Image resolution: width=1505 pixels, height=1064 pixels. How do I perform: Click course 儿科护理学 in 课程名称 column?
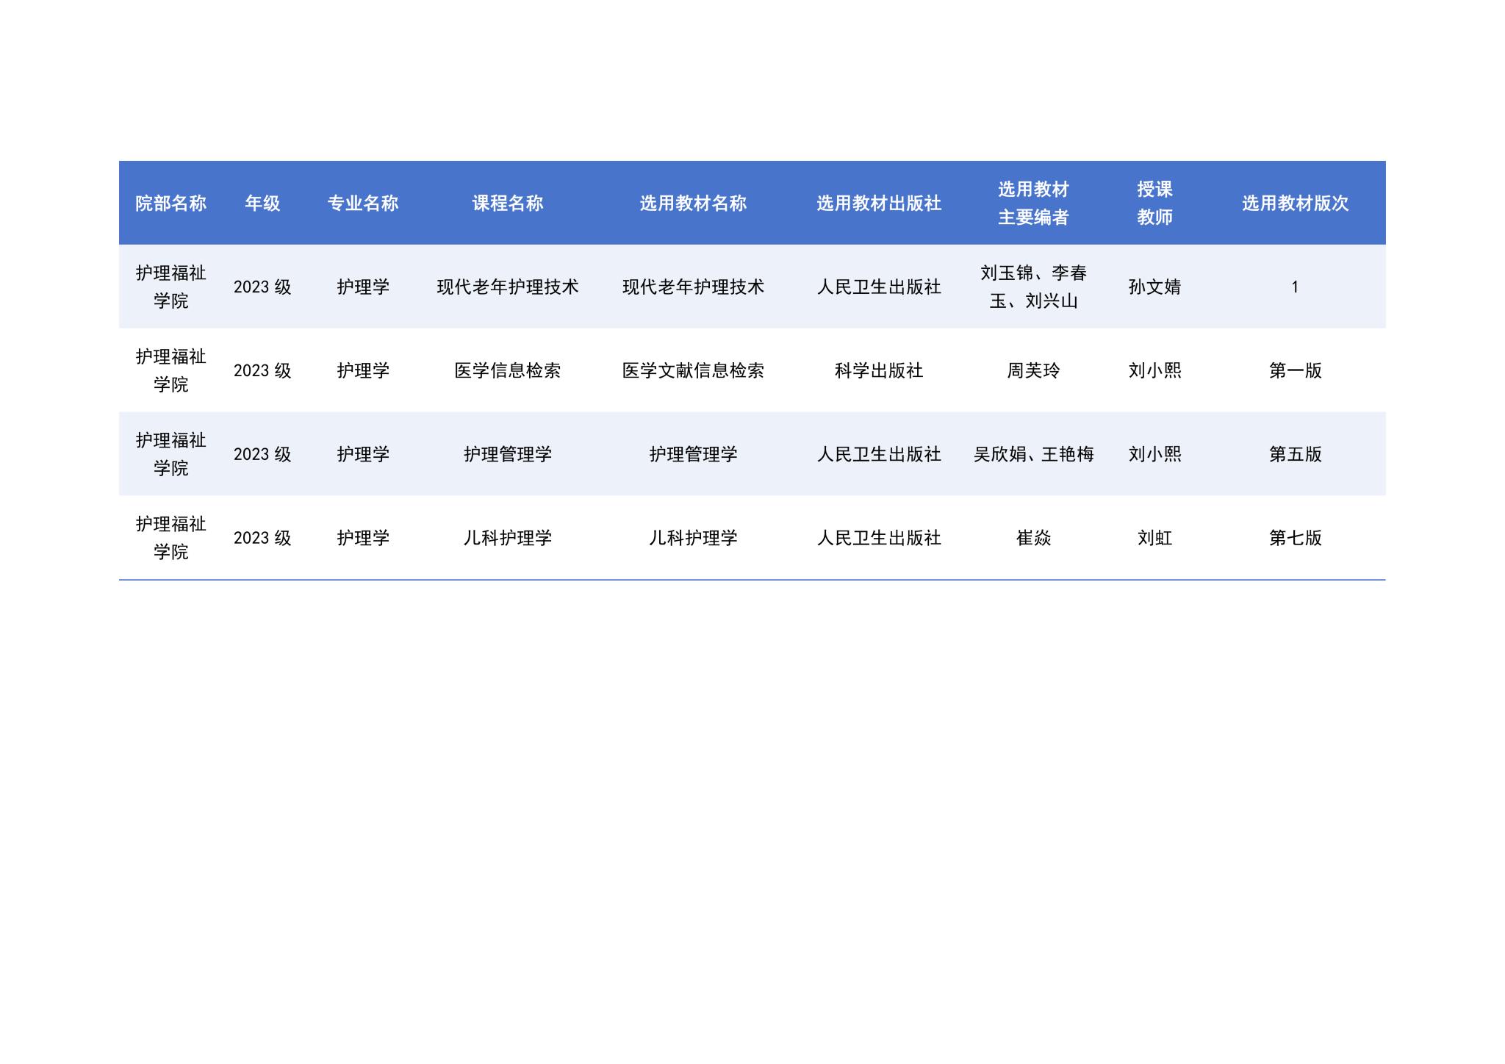[508, 539]
